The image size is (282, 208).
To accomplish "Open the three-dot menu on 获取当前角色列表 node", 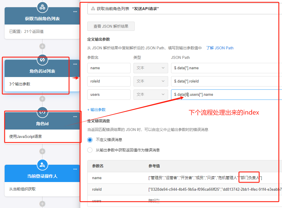I will click(75, 12).
